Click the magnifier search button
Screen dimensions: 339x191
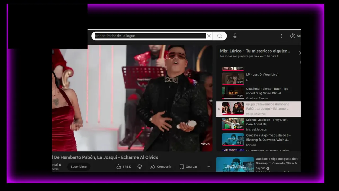tap(220, 36)
